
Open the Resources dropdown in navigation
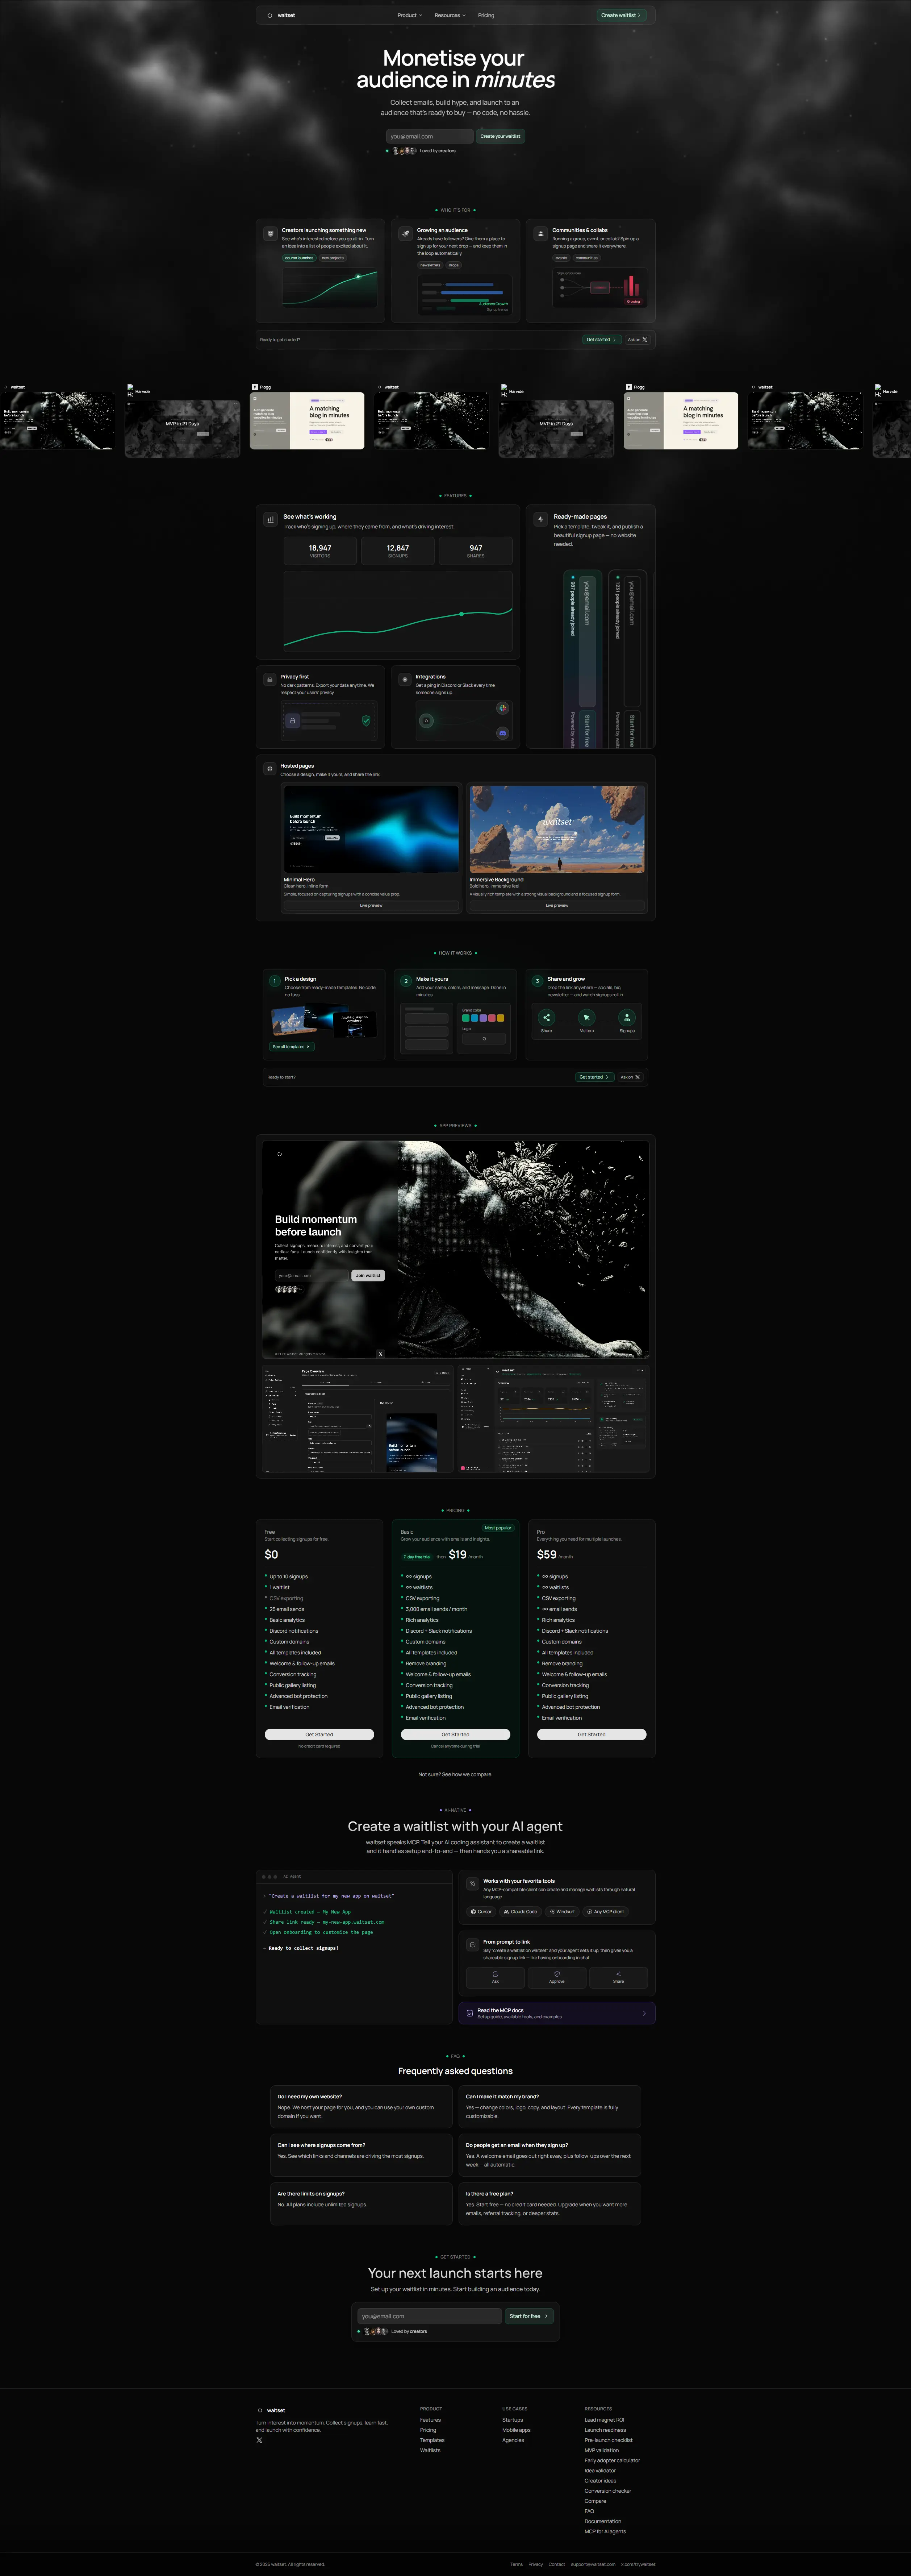pos(450,15)
